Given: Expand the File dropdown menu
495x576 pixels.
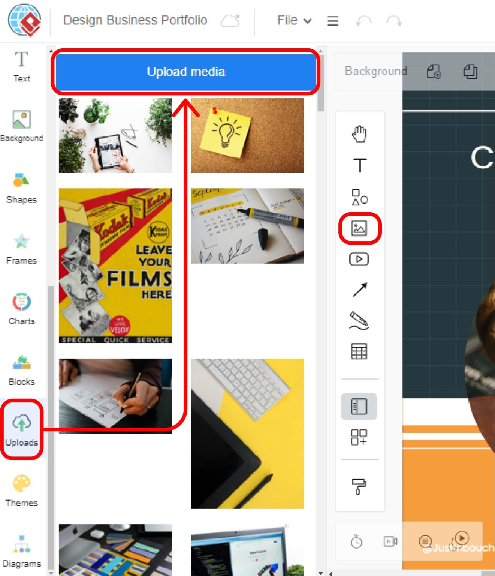Looking at the screenshot, I should [293, 21].
